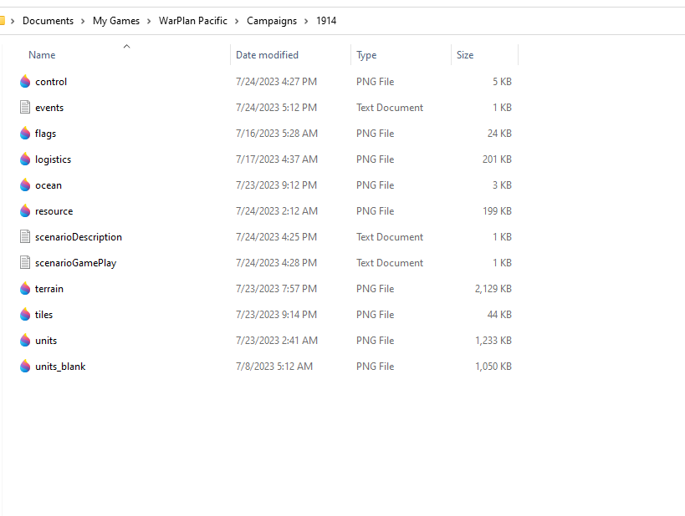The height and width of the screenshot is (516, 685).
Task: Click the 7/8/2023 5:12 AM date cell
Action: (x=274, y=367)
